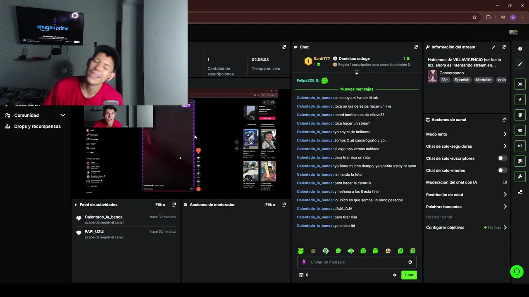Pop out Información del stream panel
Screen dimensions: 529x297
[x=503, y=47]
